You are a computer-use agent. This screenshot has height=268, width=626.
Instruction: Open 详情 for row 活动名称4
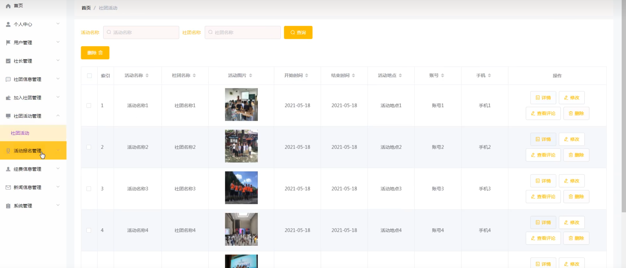point(543,222)
